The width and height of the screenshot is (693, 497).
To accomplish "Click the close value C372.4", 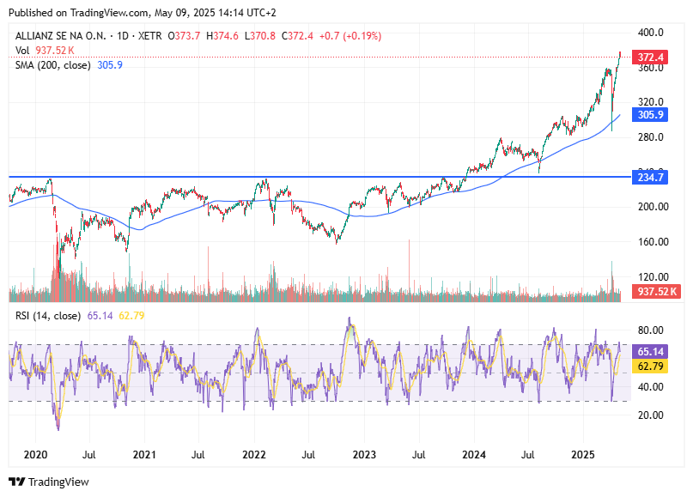I will tap(297, 36).
